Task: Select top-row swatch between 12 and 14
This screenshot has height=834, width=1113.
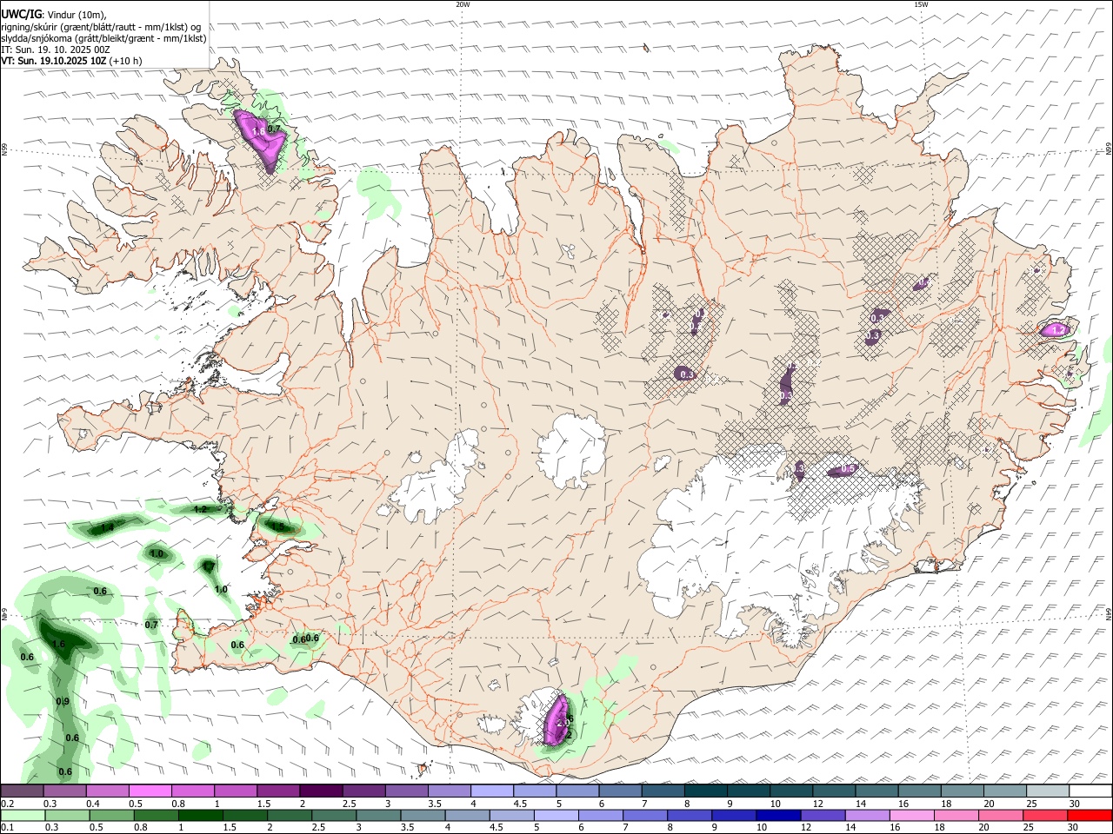Action: click(x=834, y=791)
